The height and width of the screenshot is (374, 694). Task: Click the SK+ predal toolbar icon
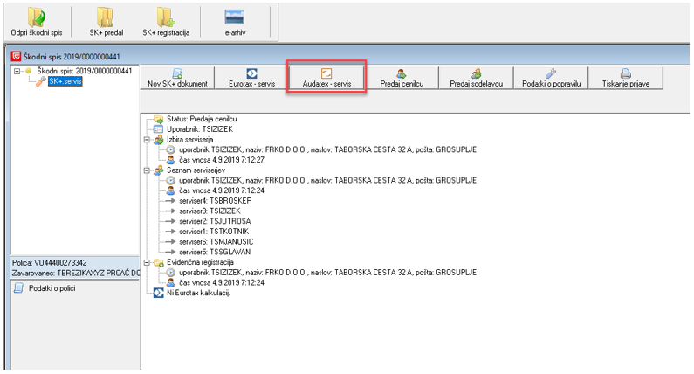click(104, 18)
